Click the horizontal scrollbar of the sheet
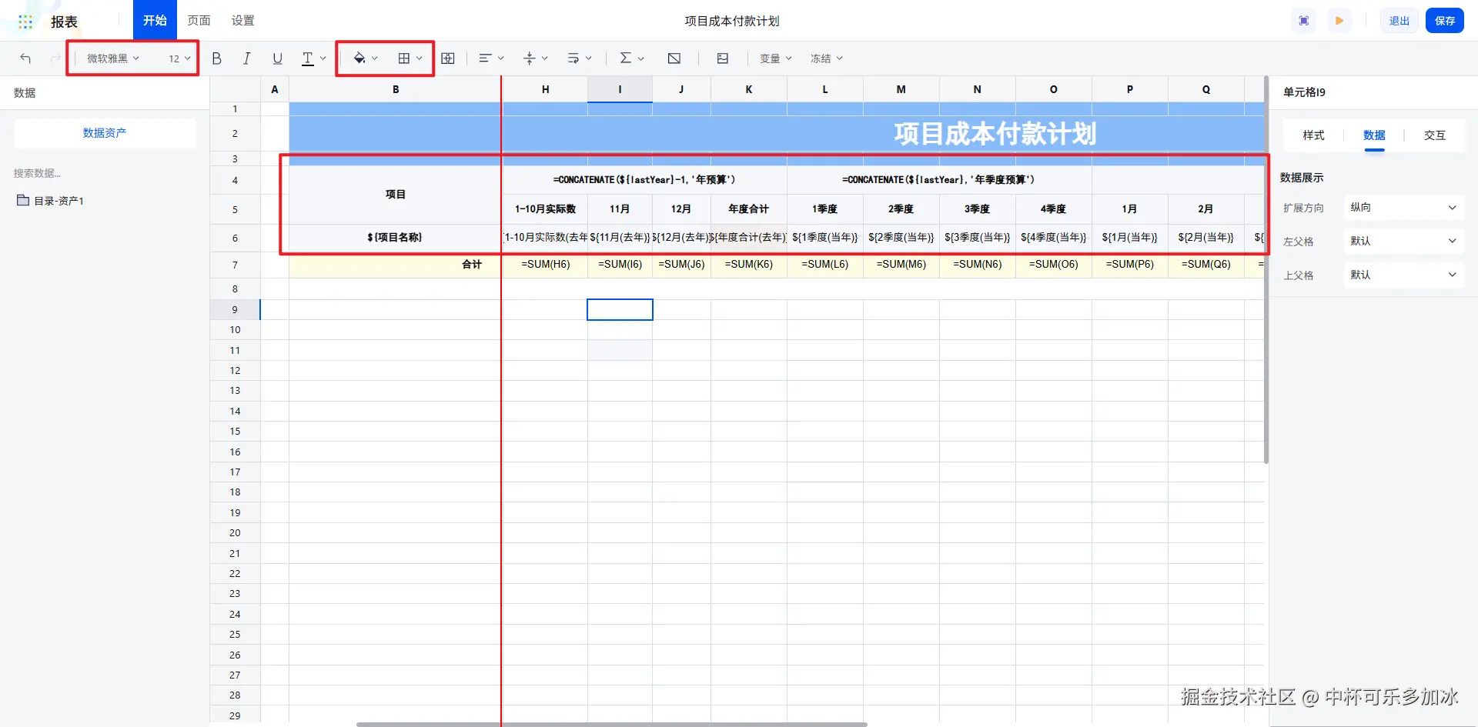The width and height of the screenshot is (1478, 727). tap(612, 724)
